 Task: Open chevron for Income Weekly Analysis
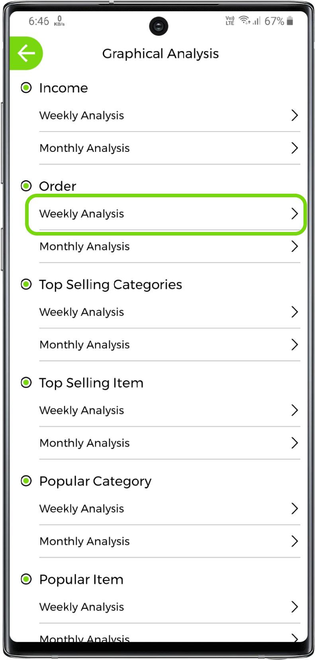click(x=294, y=115)
